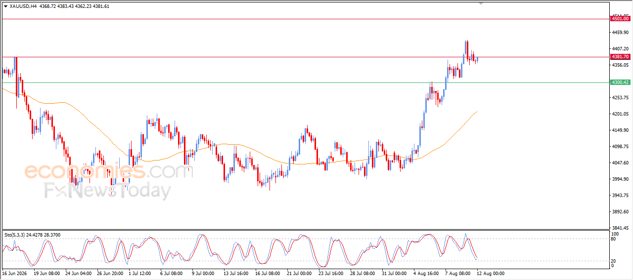Screen dimensions: 633x280
Task: Click the latest blue candle at chart end
Action: 477,59
